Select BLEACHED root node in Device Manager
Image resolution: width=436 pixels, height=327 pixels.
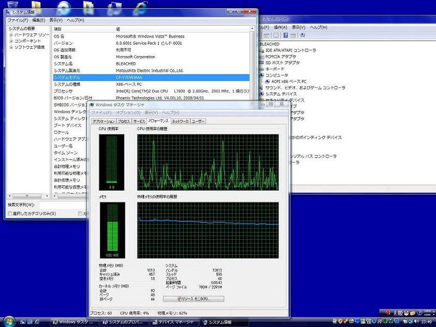[x=269, y=44]
